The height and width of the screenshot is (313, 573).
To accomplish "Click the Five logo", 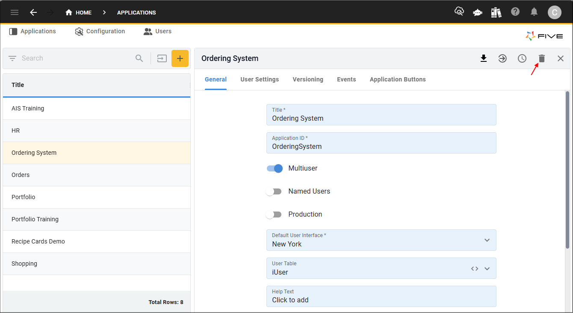I will tap(544, 36).
